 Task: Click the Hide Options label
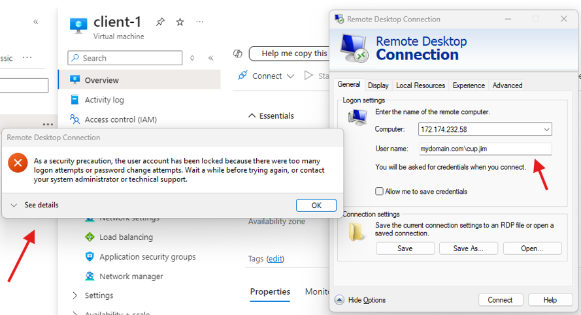[367, 300]
